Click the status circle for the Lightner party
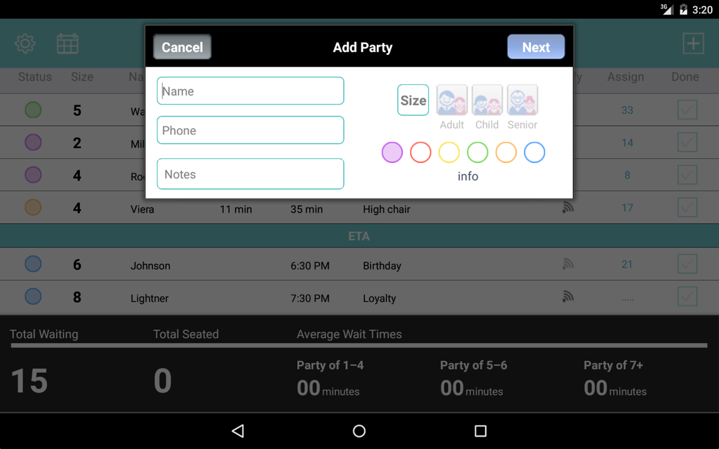Image resolution: width=719 pixels, height=449 pixels. pos(33,296)
